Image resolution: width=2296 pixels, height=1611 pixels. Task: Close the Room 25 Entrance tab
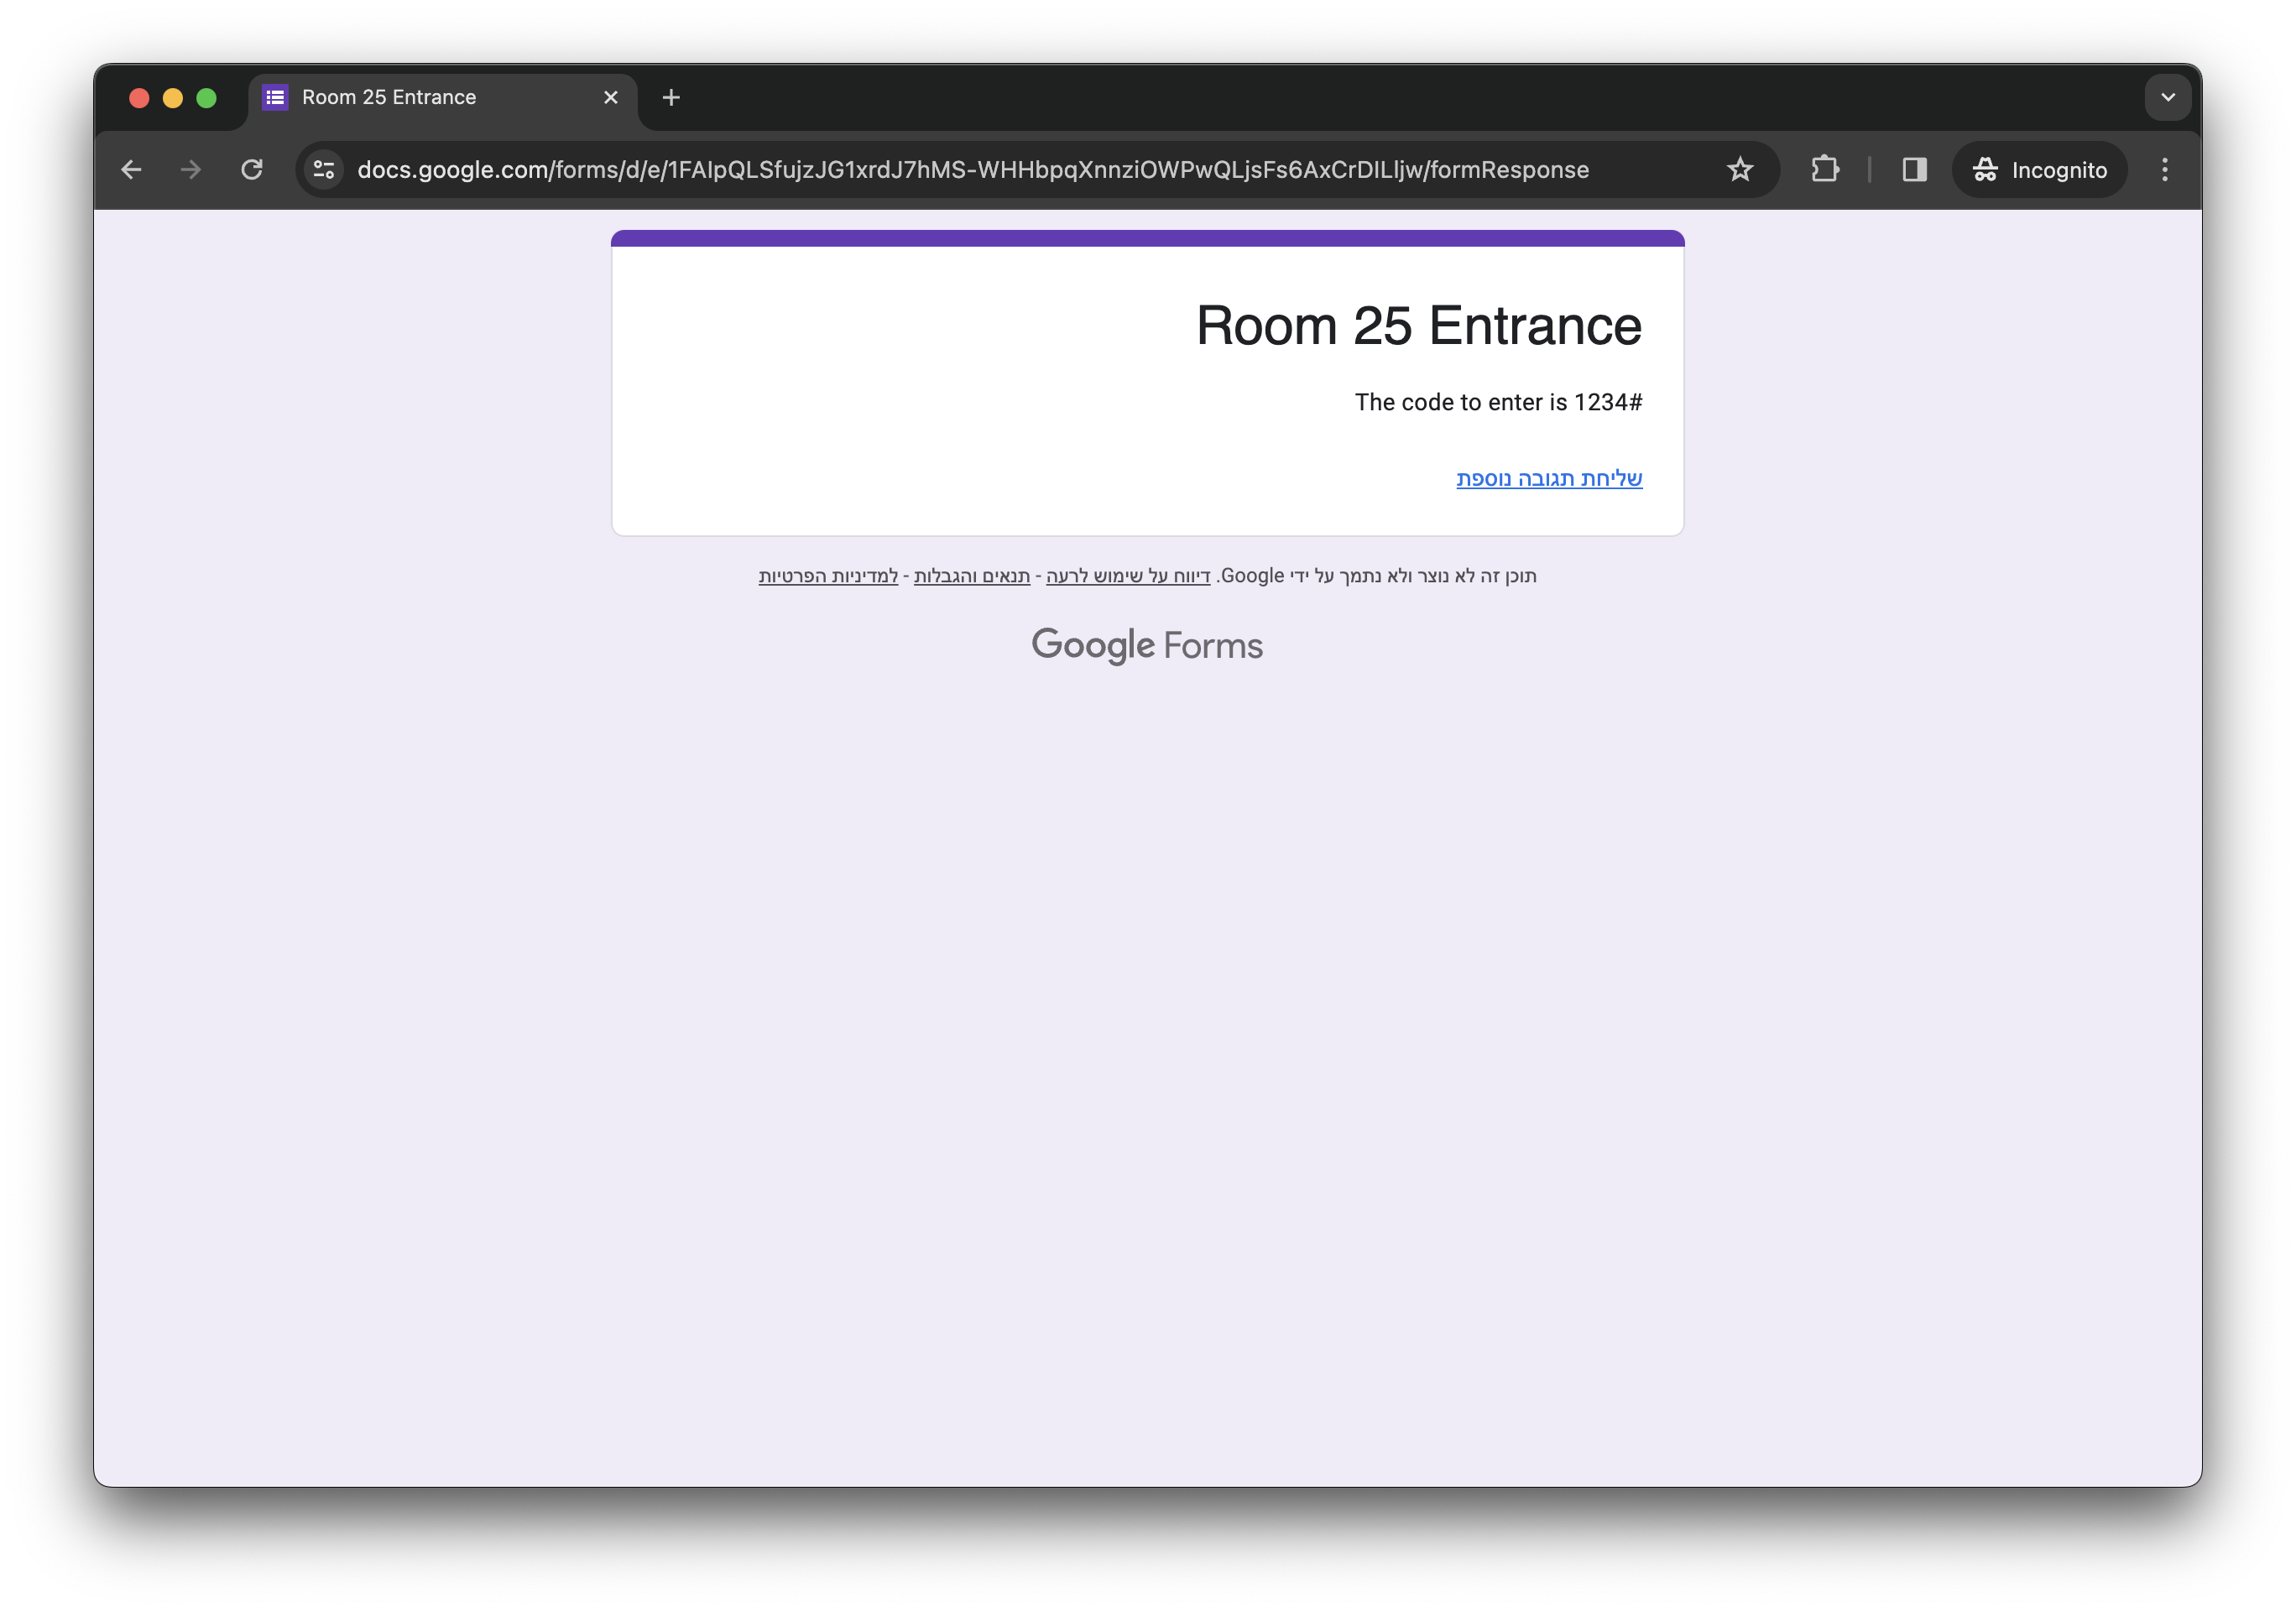coord(611,98)
